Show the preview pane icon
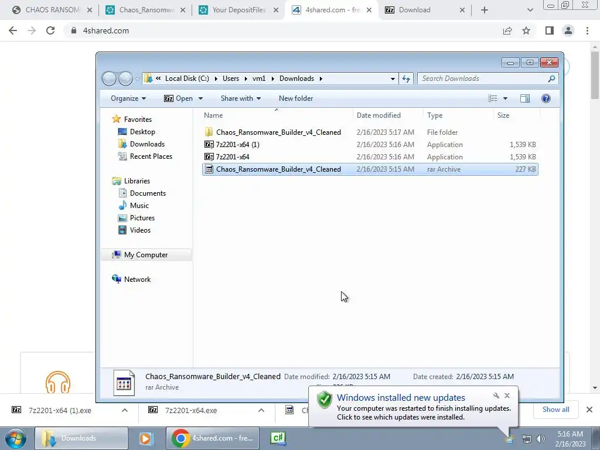The image size is (600, 450). pos(525,98)
